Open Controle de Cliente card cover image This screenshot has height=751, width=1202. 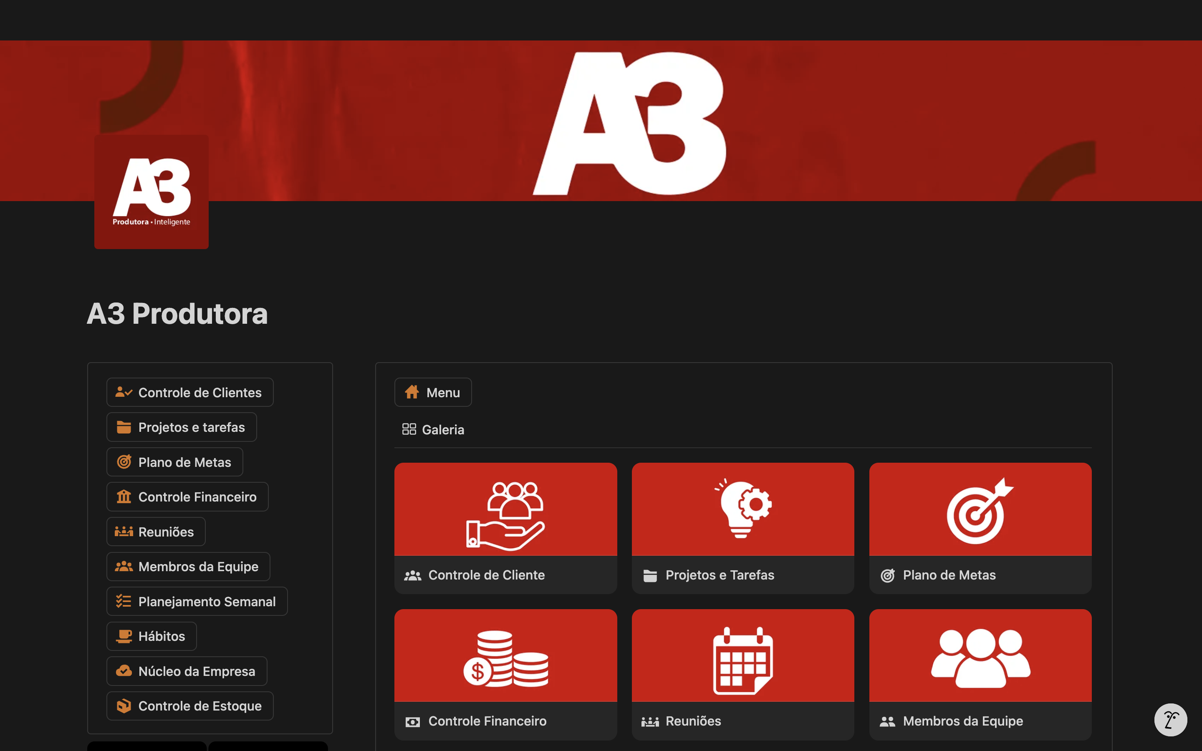pos(506,509)
